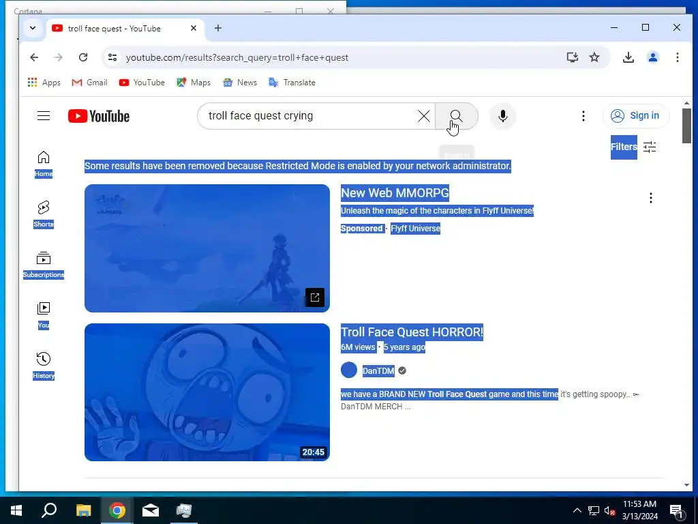Open History in the sidebar
Screen dimensions: 698x524
pos(44,366)
